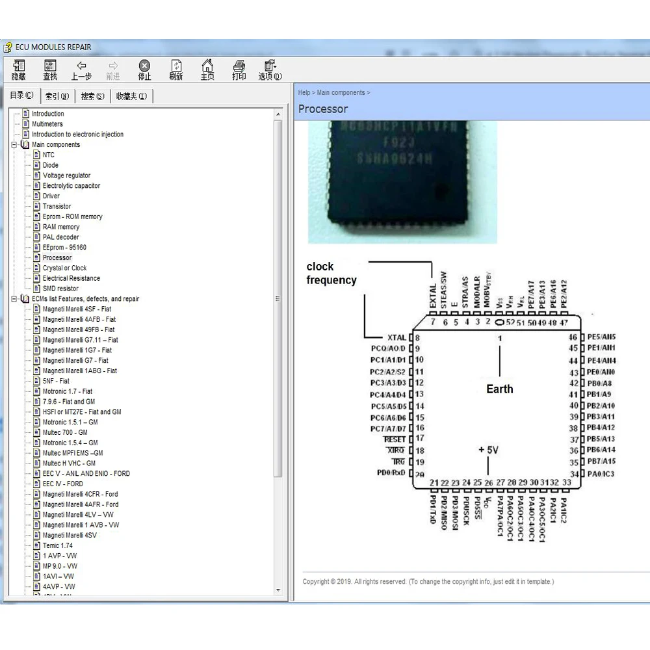Open the Favorites (收藏夹) tab
This screenshot has width=650, height=650.
(x=131, y=96)
